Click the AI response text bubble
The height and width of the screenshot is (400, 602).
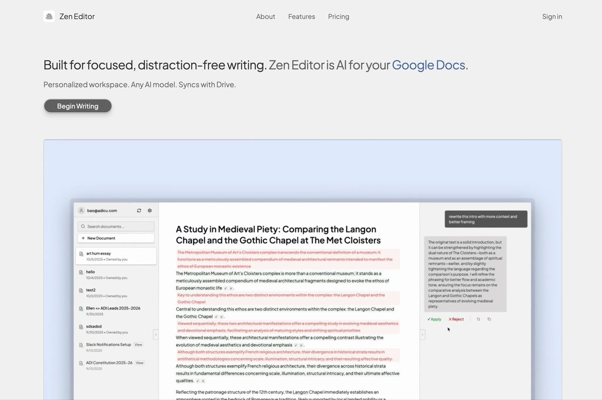[465, 274]
